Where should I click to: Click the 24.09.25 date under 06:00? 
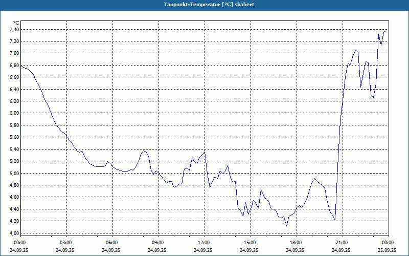point(111,250)
